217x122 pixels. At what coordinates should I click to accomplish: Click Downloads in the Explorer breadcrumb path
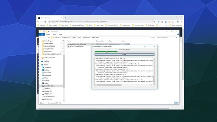pos(86,38)
